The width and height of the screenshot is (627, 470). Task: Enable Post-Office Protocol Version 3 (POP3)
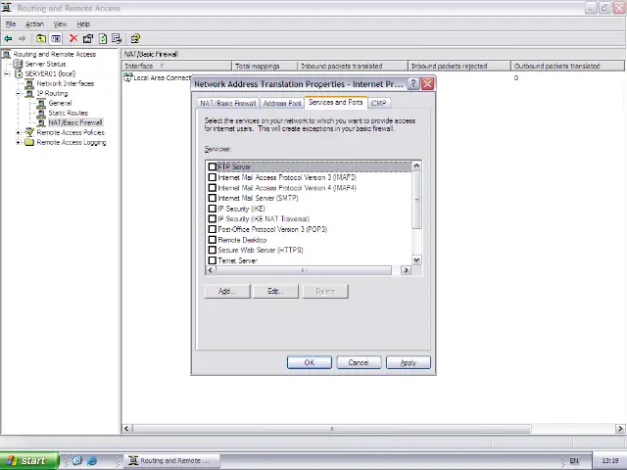pos(213,229)
